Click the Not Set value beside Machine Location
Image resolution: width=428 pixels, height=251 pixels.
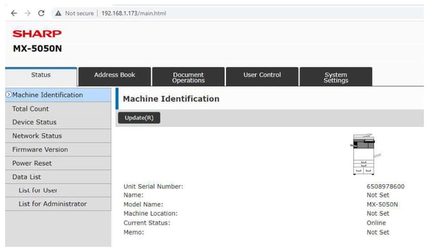coord(378,213)
